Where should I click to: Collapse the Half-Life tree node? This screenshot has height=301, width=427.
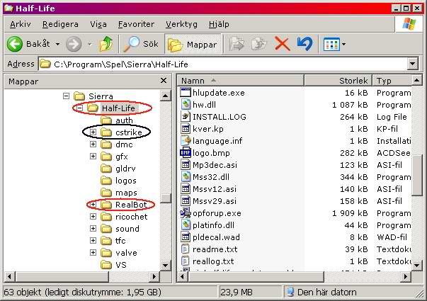click(79, 108)
